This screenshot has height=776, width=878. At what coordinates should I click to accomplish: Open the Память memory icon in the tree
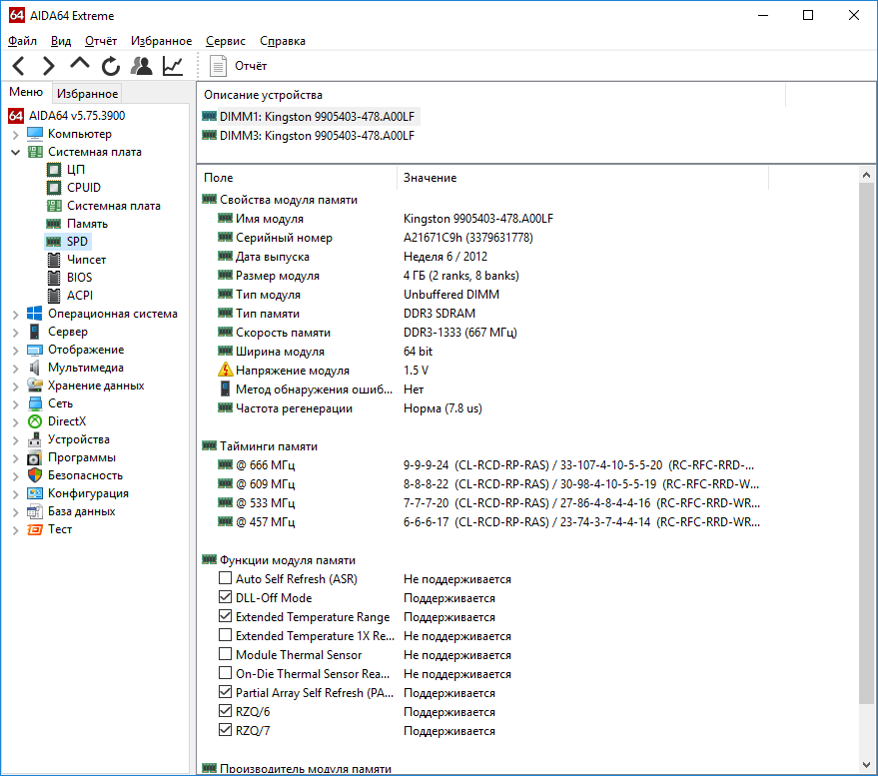pos(54,224)
